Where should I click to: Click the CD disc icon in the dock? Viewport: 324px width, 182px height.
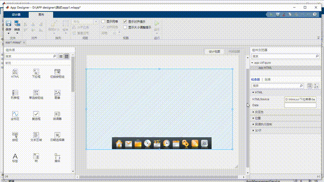coord(147,144)
